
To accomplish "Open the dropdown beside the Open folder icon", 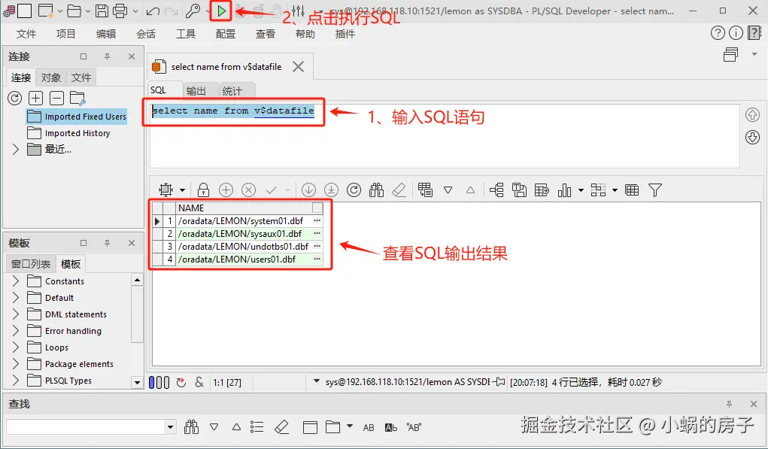I will 88,11.
